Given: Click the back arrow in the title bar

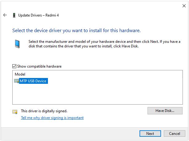Looking at the screenshot, I should click(x=5, y=15).
